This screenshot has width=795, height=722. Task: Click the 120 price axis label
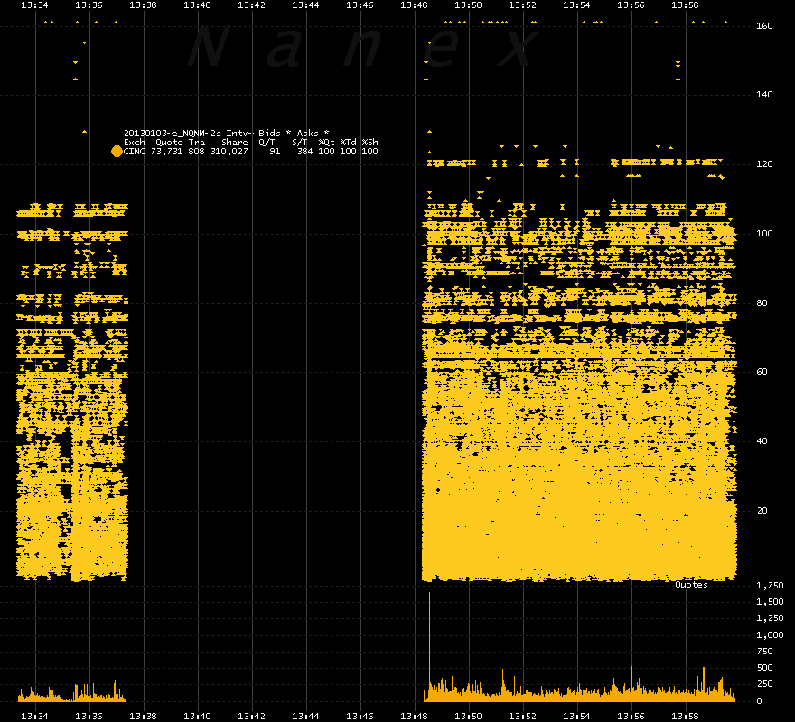(764, 164)
